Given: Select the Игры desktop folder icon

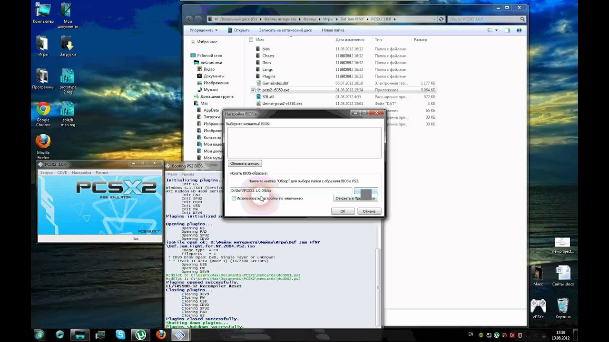Looking at the screenshot, I should tap(43, 46).
